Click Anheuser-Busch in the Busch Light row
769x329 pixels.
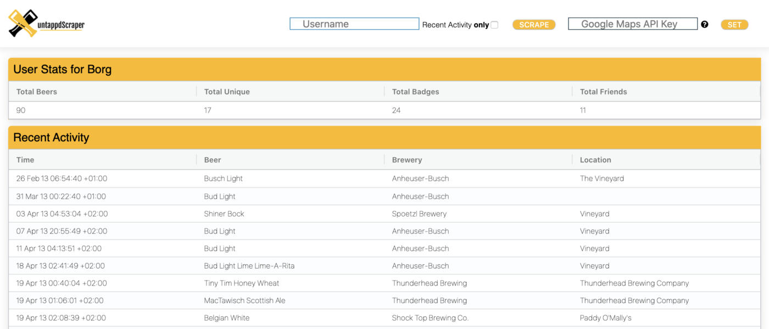[421, 179]
